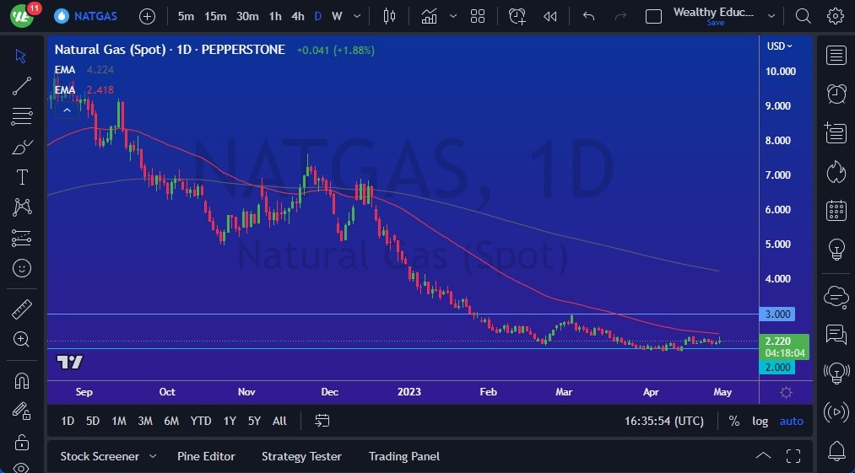Open the private chats panel
This screenshot has height=473, width=855.
pos(836,335)
